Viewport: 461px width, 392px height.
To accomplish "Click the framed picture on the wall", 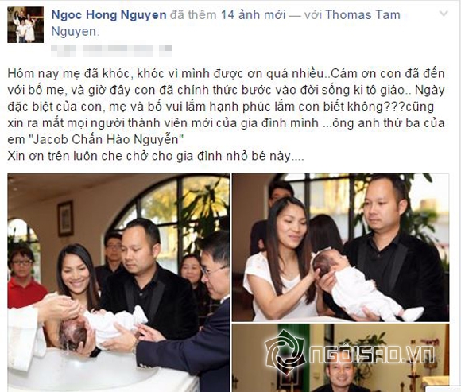I will coord(65,219).
